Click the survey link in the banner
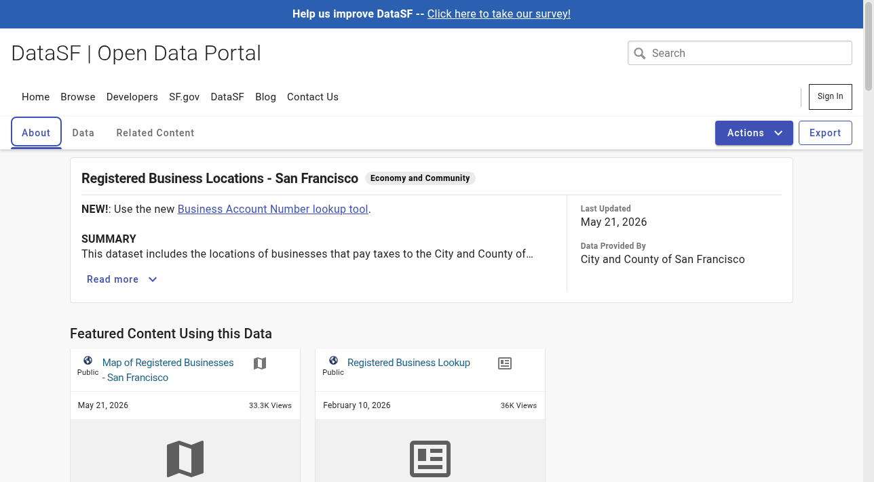 [499, 14]
